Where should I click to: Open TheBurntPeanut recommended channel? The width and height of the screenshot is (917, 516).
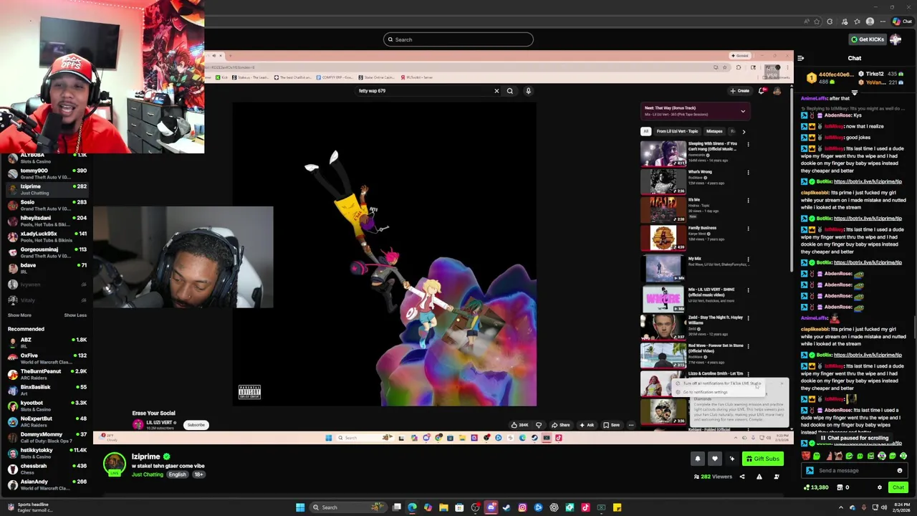(x=47, y=374)
